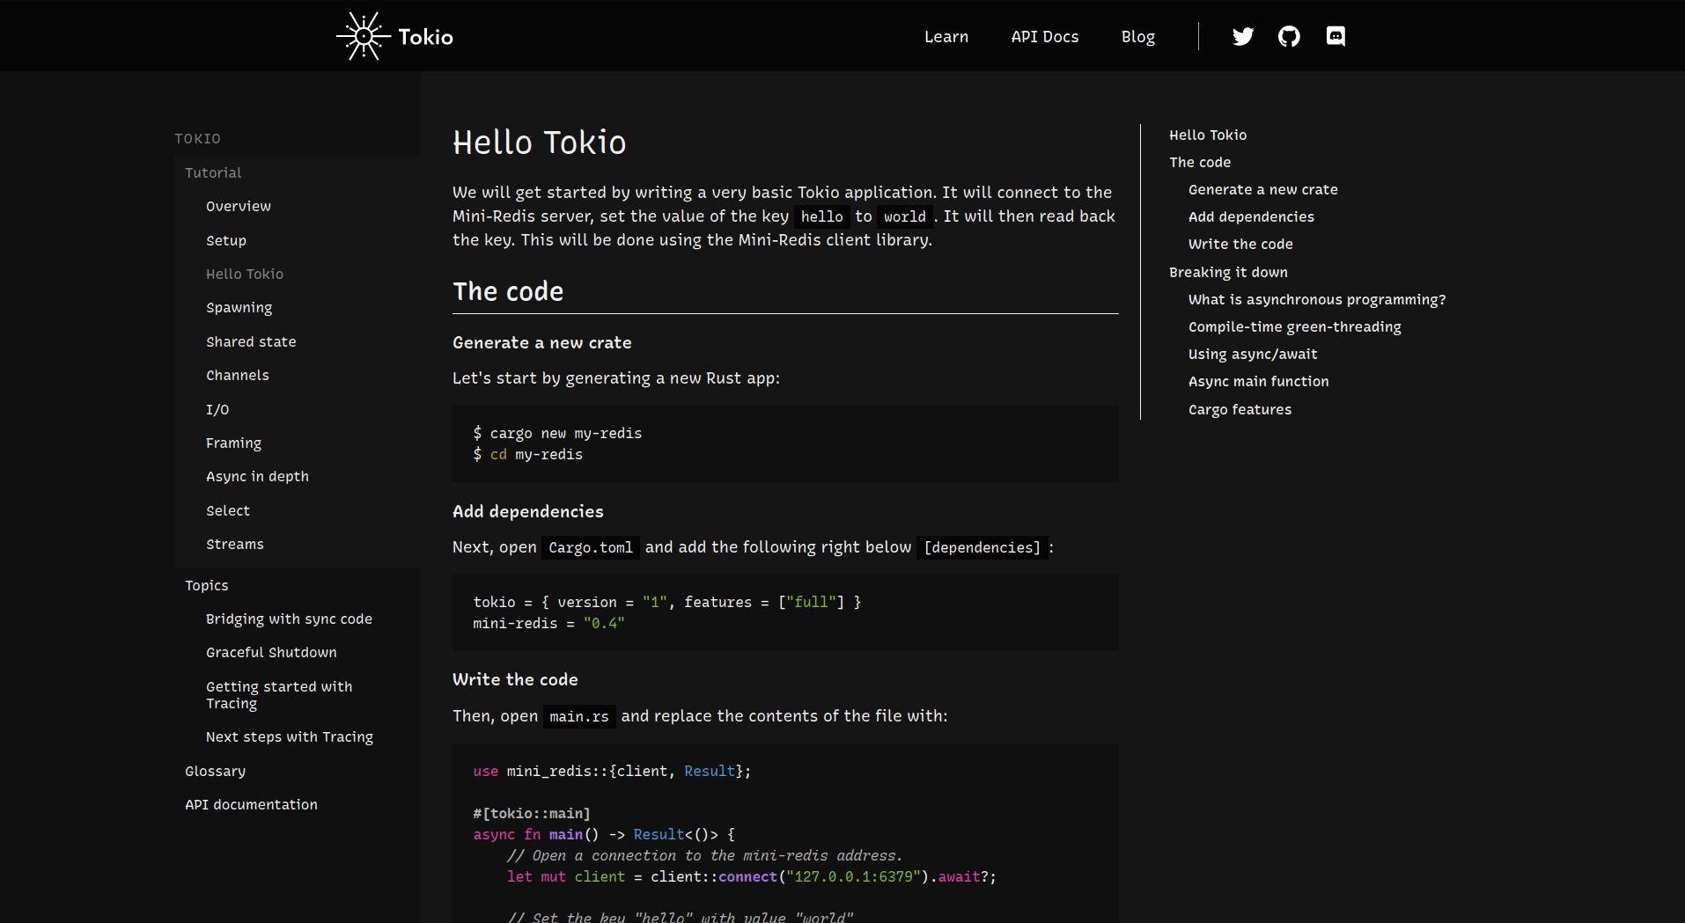The image size is (1685, 923).
Task: Navigate to the I/O tutorial
Action: click(x=217, y=409)
